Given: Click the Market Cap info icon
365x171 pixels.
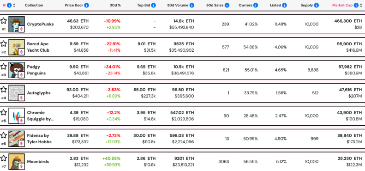Looking at the screenshot, I should (x=356, y=5).
